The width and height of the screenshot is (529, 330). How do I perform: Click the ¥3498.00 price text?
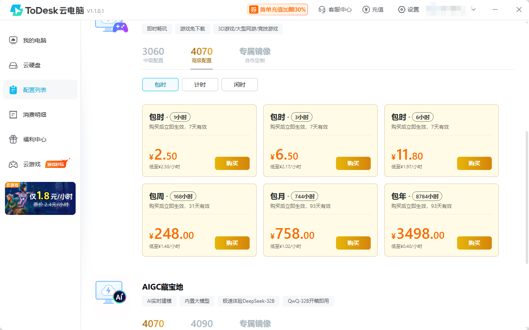click(418, 234)
